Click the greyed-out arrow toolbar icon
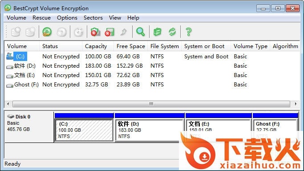This screenshot has height=171, width=304. coord(123,32)
